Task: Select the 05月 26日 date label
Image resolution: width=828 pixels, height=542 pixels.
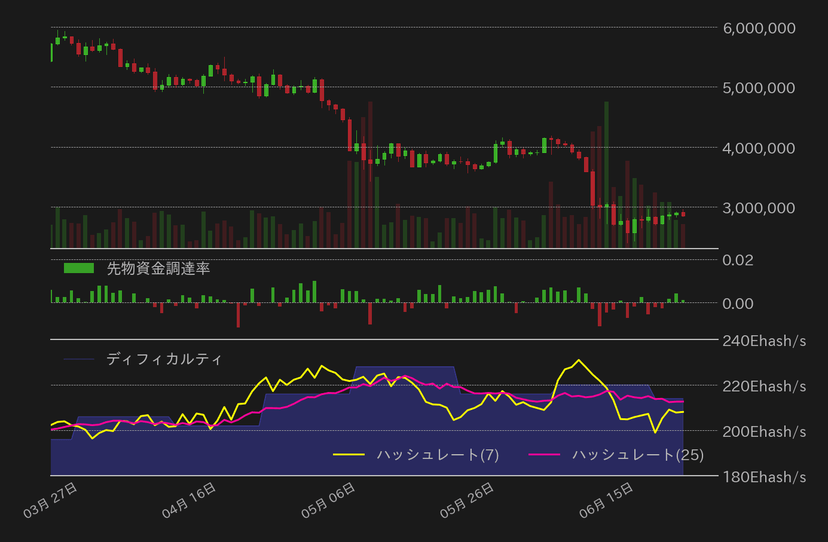Action: (468, 500)
